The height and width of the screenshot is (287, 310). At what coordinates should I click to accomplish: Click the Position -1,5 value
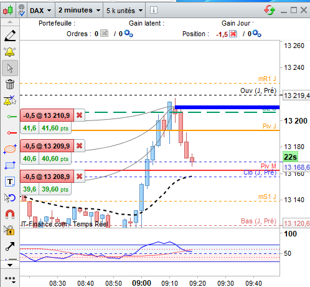click(x=222, y=34)
